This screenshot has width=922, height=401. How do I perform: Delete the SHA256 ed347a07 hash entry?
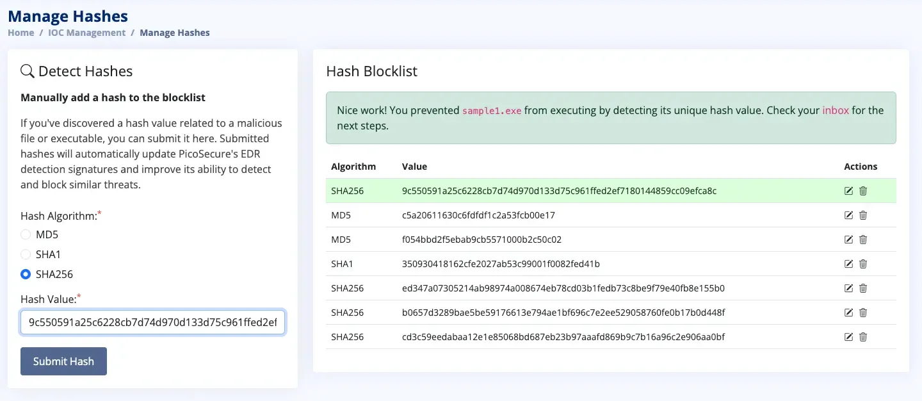tap(863, 288)
